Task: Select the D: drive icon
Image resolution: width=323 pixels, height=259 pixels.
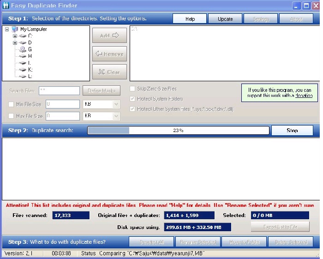Action: (x=23, y=42)
